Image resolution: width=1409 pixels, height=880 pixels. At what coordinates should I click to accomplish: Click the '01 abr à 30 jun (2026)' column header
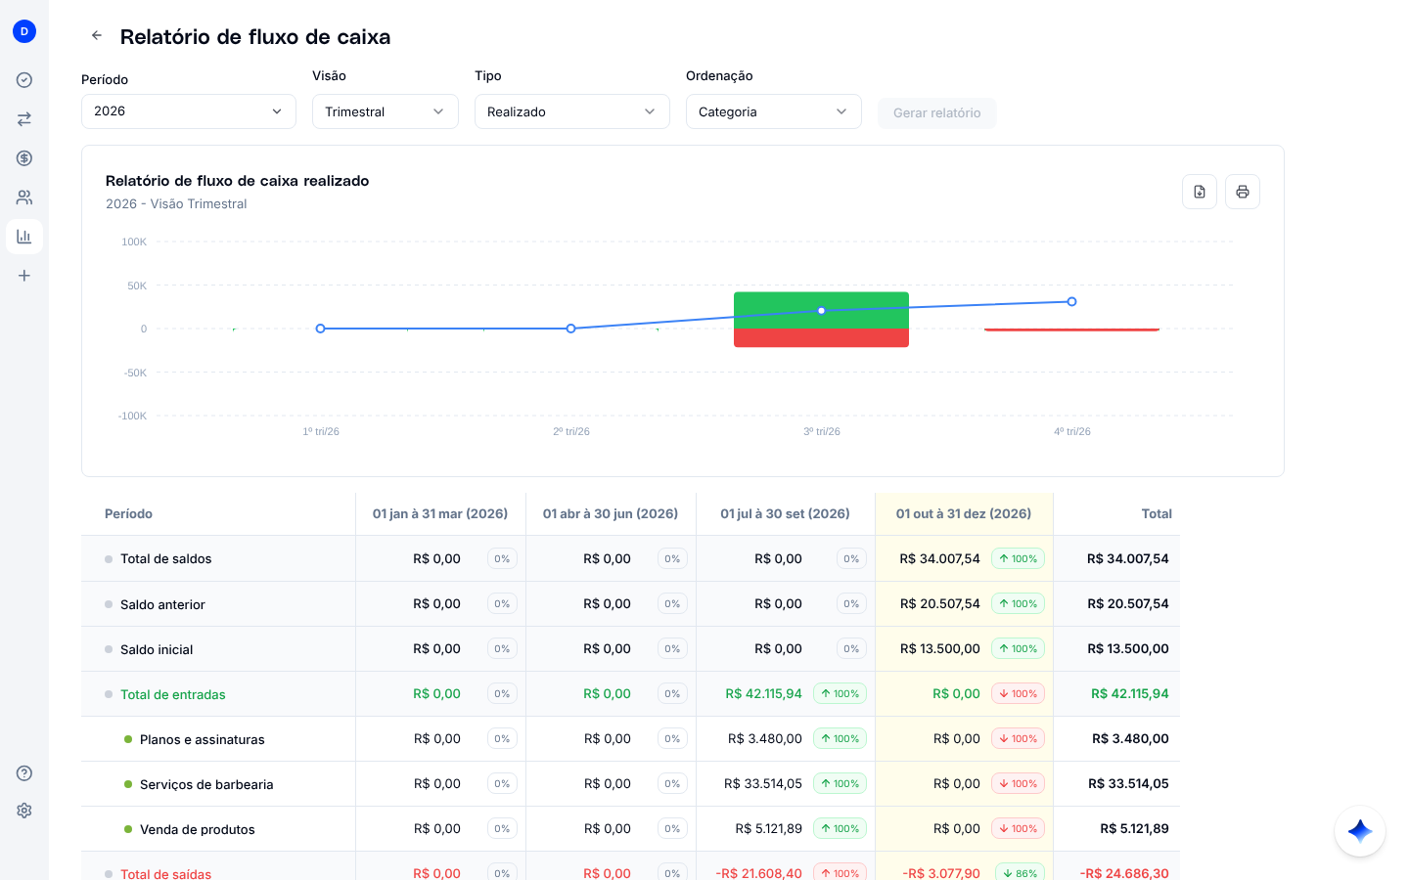click(611, 513)
